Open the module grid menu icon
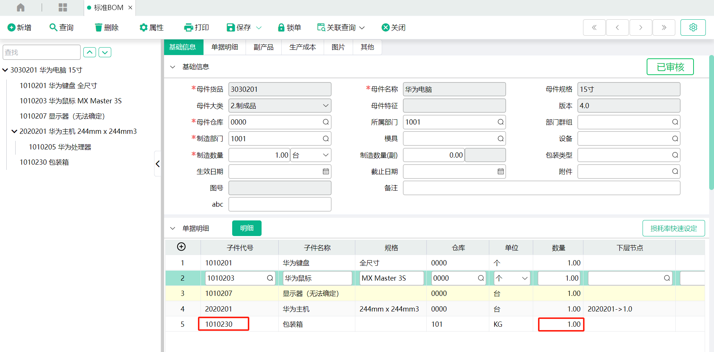This screenshot has height=352, width=714. pyautogui.click(x=63, y=7)
